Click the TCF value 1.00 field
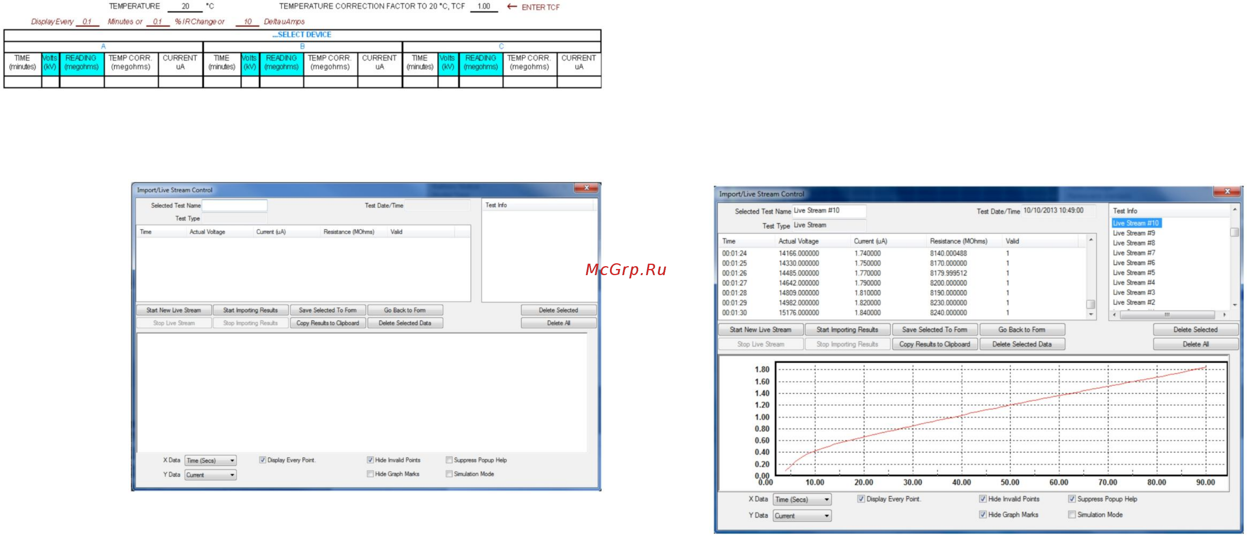Image resolution: width=1247 pixels, height=538 pixels. point(483,6)
